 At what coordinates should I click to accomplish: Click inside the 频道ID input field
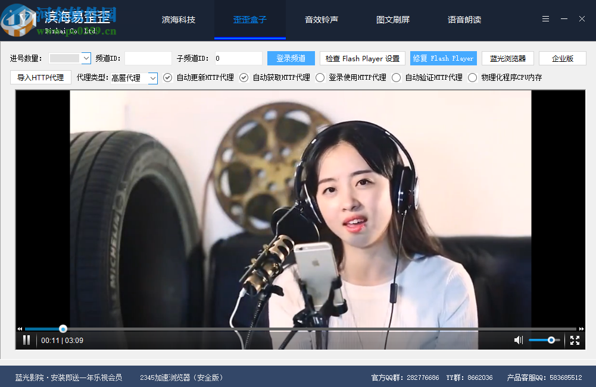click(x=148, y=58)
